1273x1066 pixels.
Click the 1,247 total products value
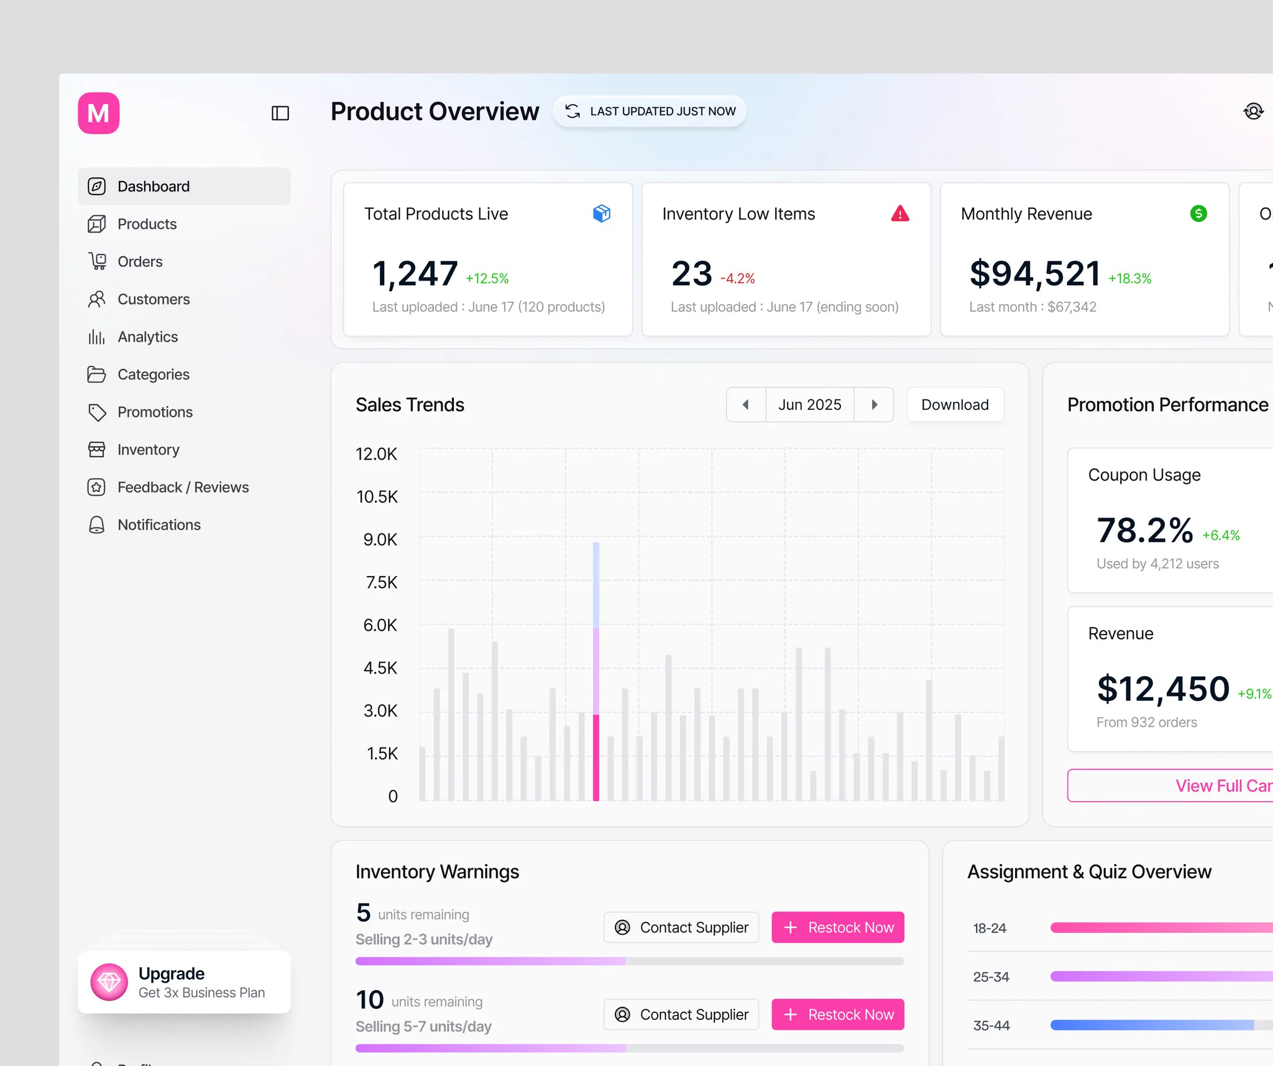click(x=415, y=274)
